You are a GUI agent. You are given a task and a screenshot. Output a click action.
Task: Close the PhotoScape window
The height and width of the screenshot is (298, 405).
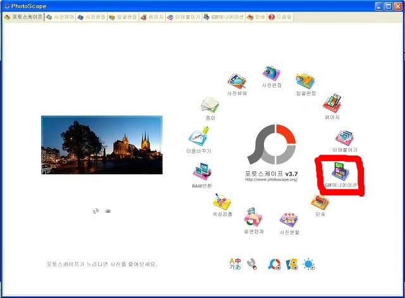tap(398, 6)
